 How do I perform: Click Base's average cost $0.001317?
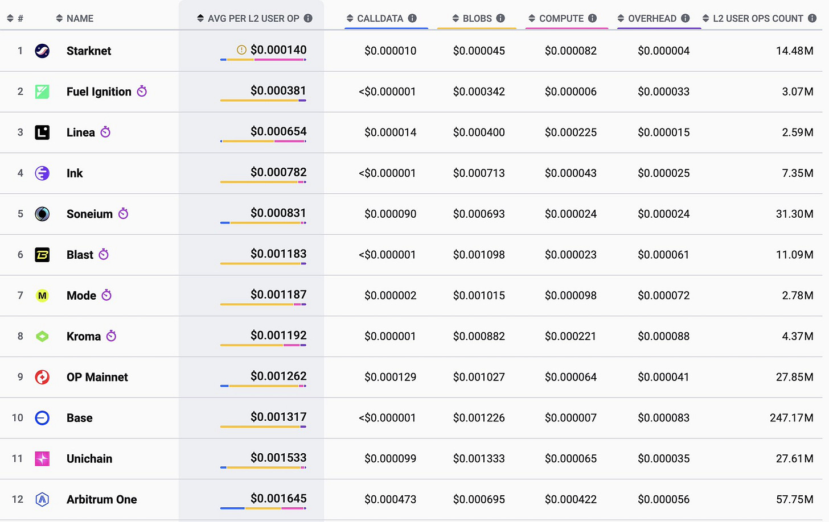click(278, 417)
